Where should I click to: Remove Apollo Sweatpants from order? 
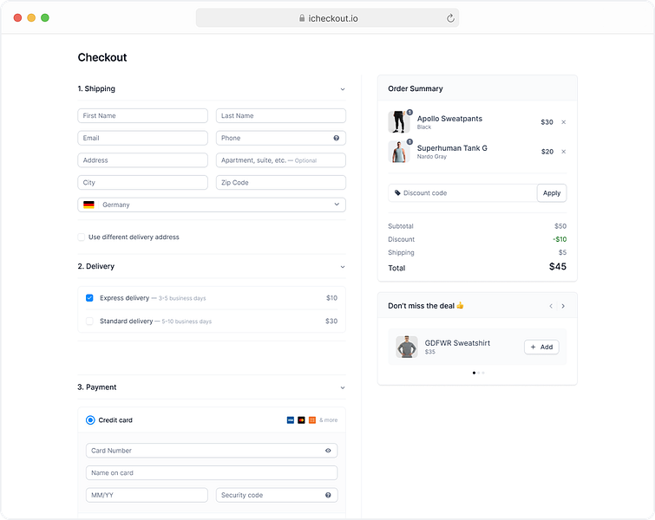pyautogui.click(x=564, y=122)
